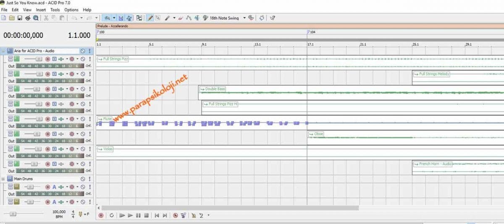Toggle Automatic Crossfades toolbar button
The image size is (504, 224).
tap(121, 18)
